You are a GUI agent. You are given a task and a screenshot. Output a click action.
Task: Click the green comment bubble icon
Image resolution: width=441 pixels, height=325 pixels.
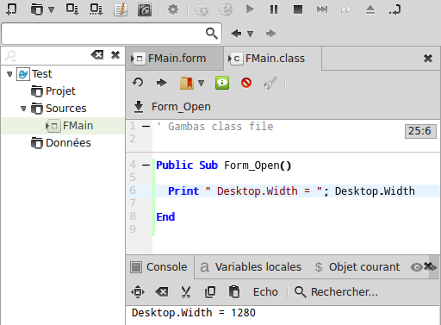point(222,83)
